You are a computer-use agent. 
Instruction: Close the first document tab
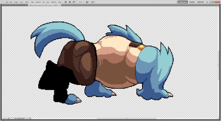point(27,5)
